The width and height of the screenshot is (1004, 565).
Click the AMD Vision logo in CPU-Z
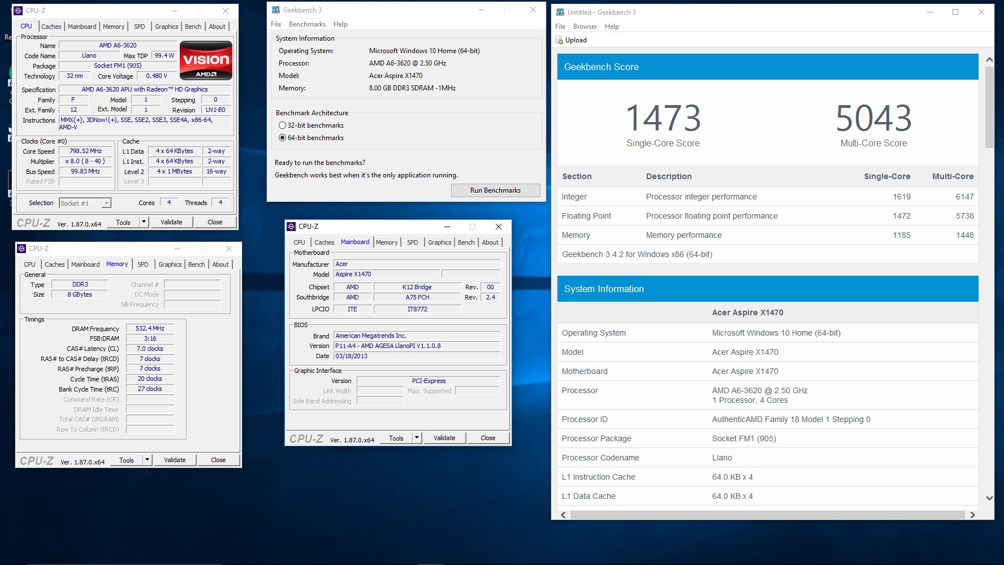206,60
